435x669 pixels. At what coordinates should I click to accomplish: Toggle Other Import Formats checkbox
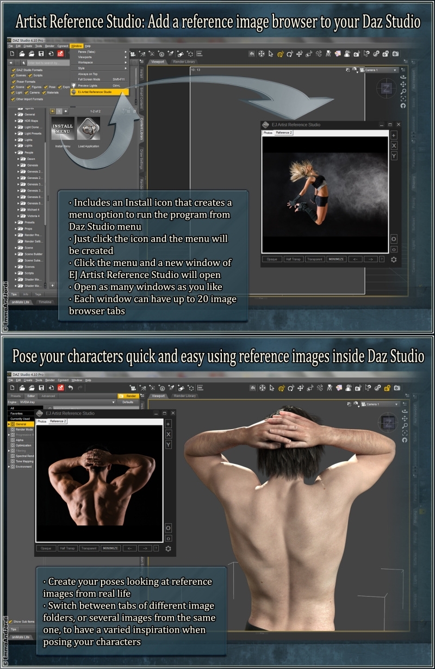(x=13, y=99)
